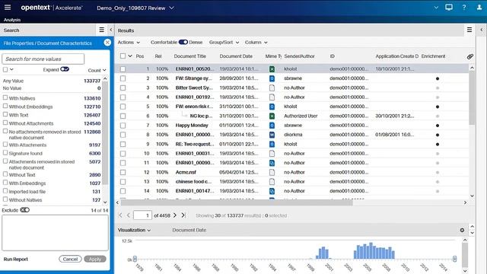Toggle the Exclude switch
487x274 pixels.
24,210
